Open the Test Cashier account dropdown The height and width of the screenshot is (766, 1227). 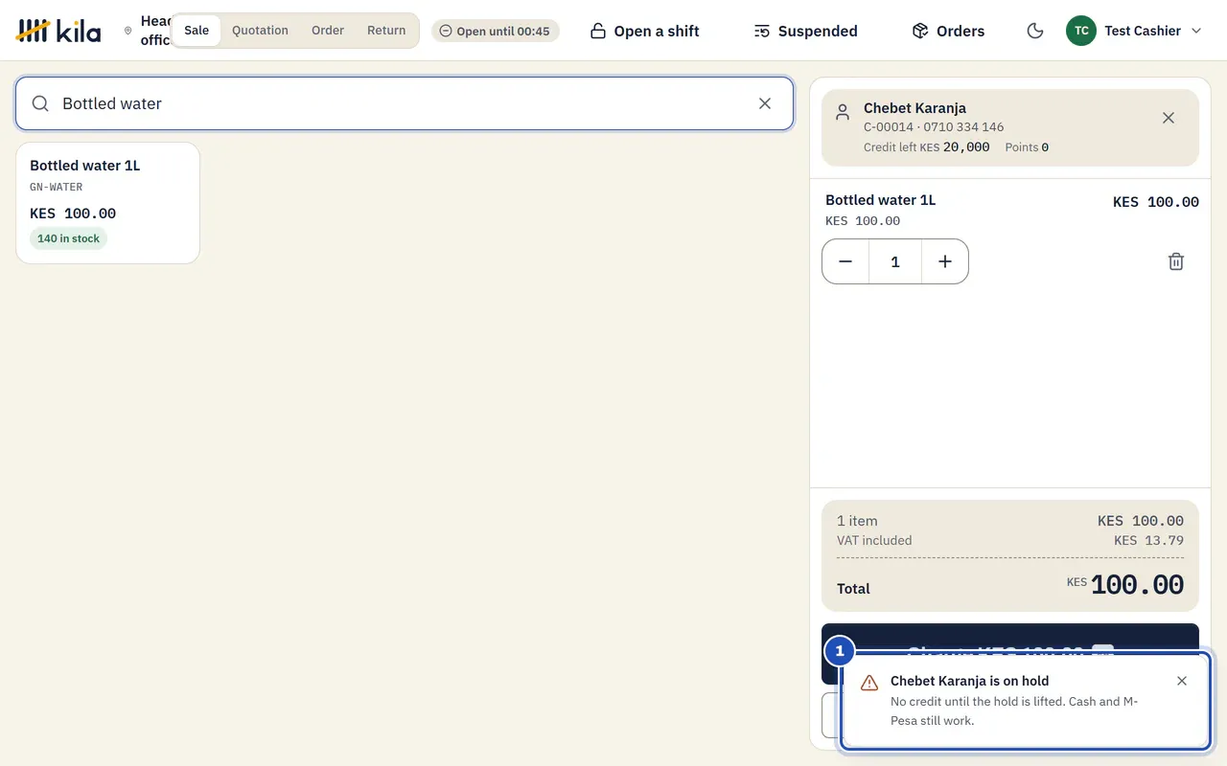point(1134,31)
